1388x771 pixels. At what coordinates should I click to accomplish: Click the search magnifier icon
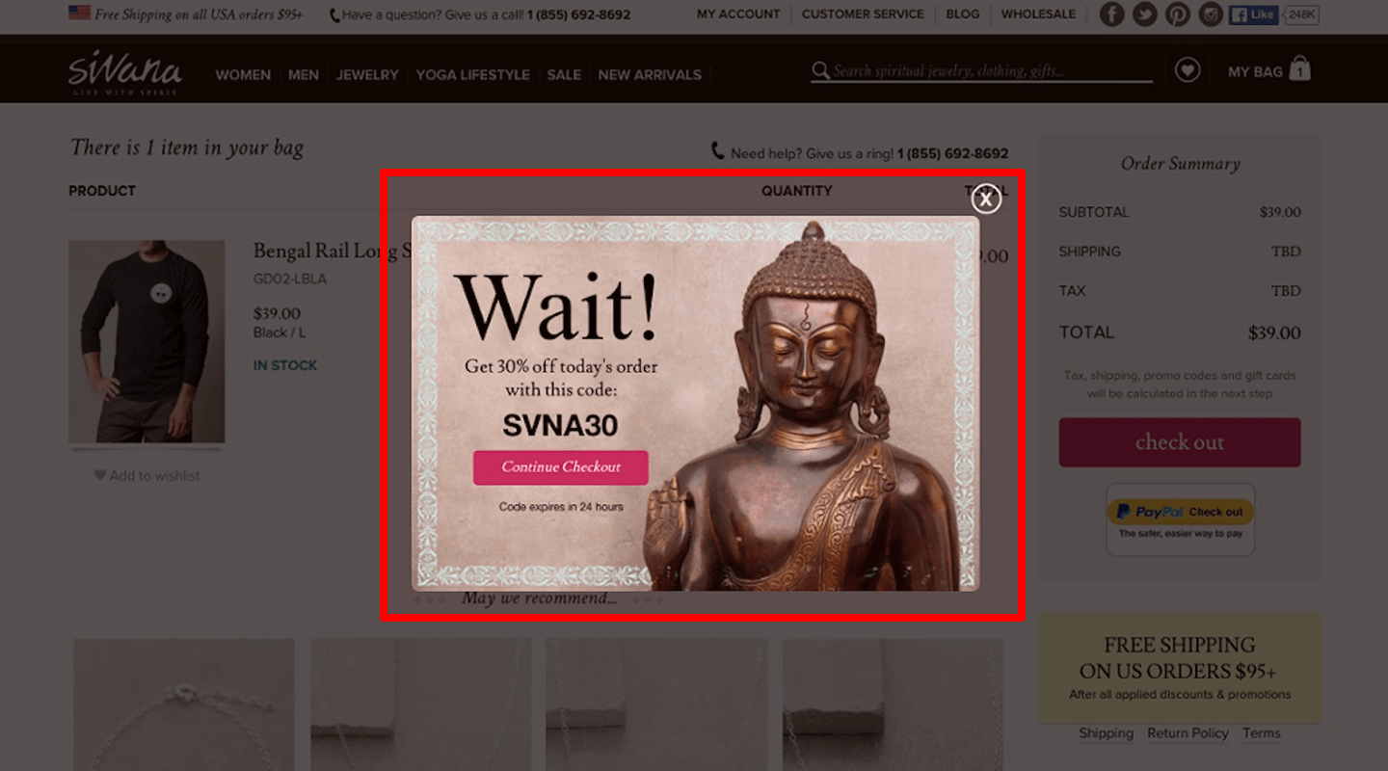click(x=820, y=70)
